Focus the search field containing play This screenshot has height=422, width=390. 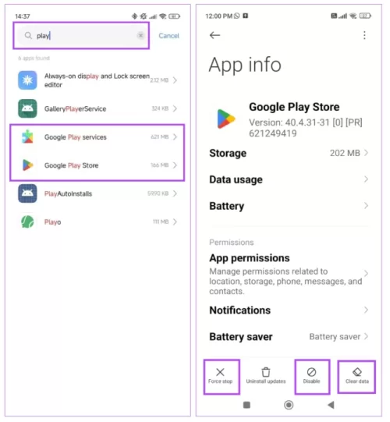point(81,36)
